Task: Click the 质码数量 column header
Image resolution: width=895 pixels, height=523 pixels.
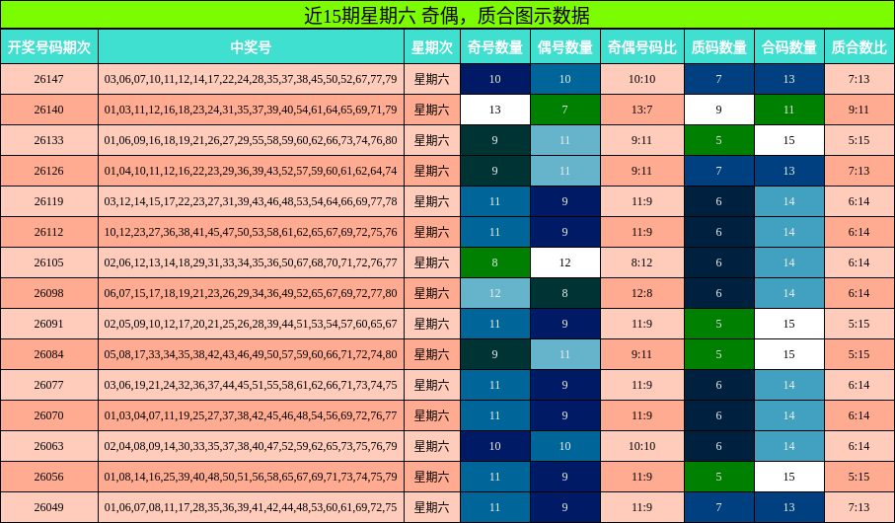Action: 719,46
